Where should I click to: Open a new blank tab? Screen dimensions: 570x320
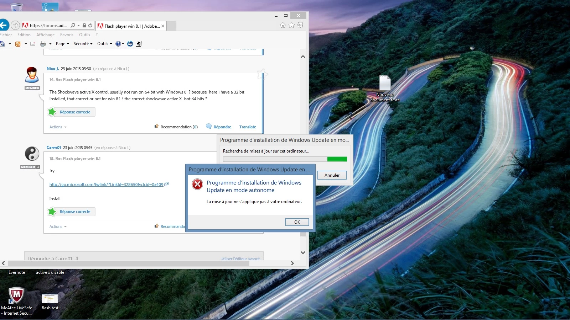pos(171,26)
